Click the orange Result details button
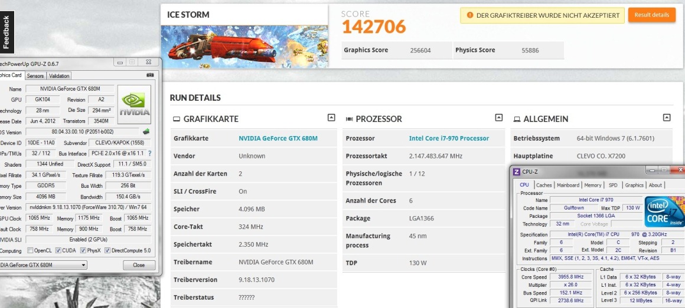Image resolution: width=685 pixels, height=308 pixels. pyautogui.click(x=651, y=15)
